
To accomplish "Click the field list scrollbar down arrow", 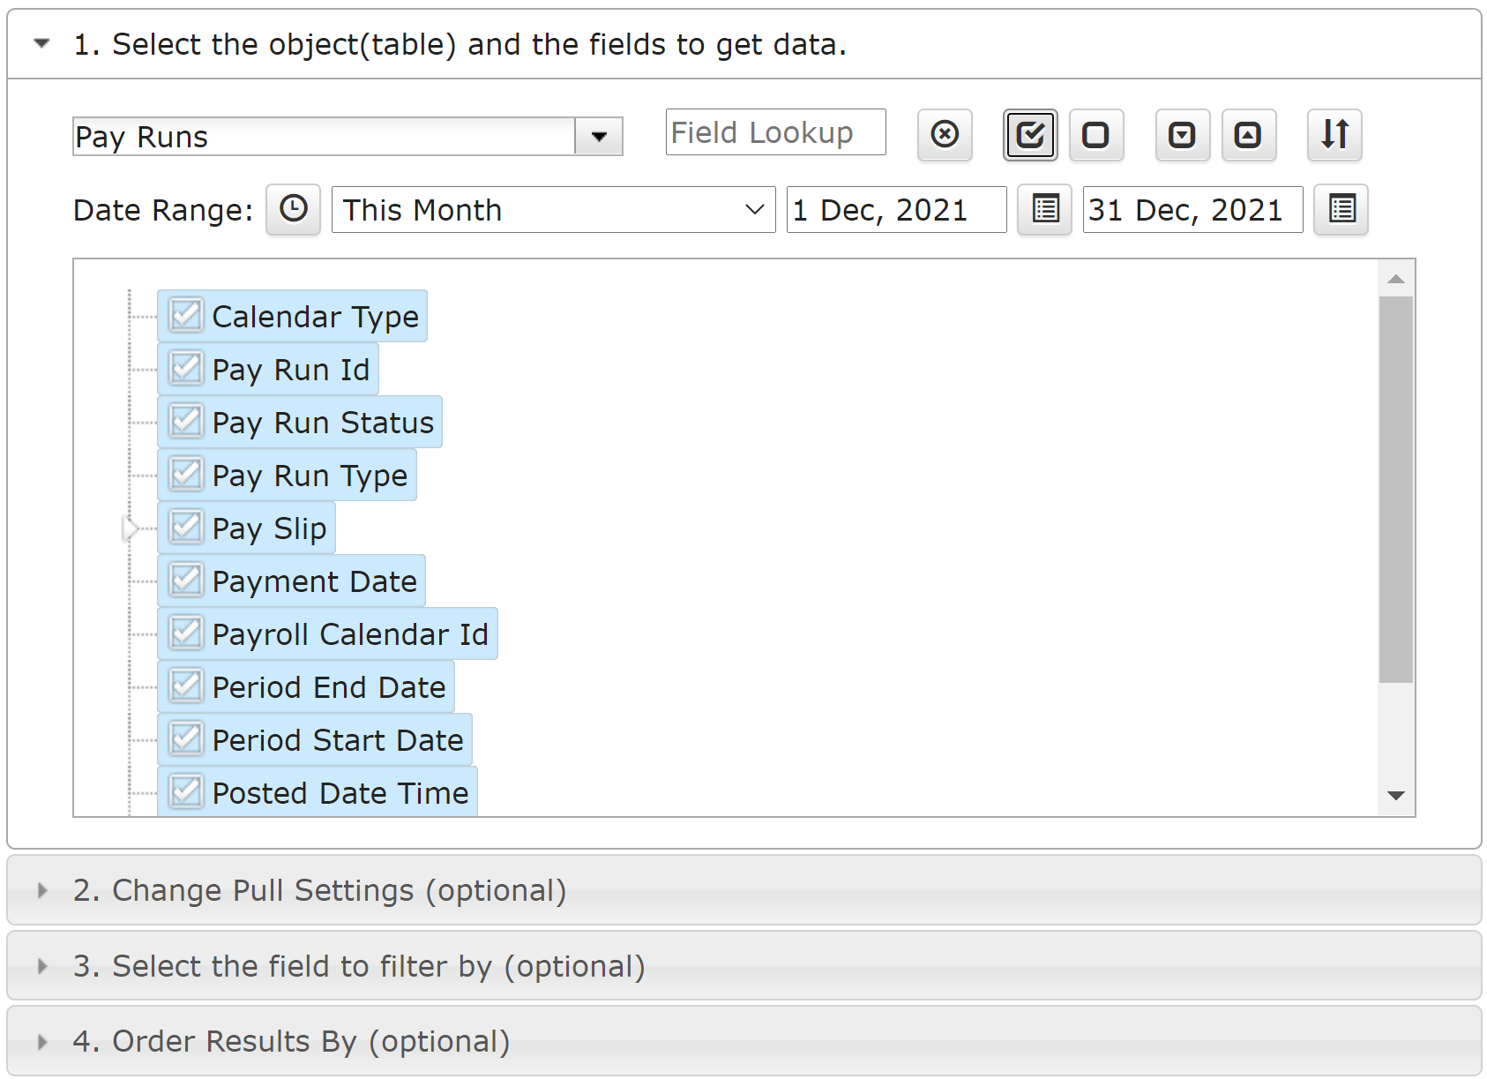I will point(1396,796).
